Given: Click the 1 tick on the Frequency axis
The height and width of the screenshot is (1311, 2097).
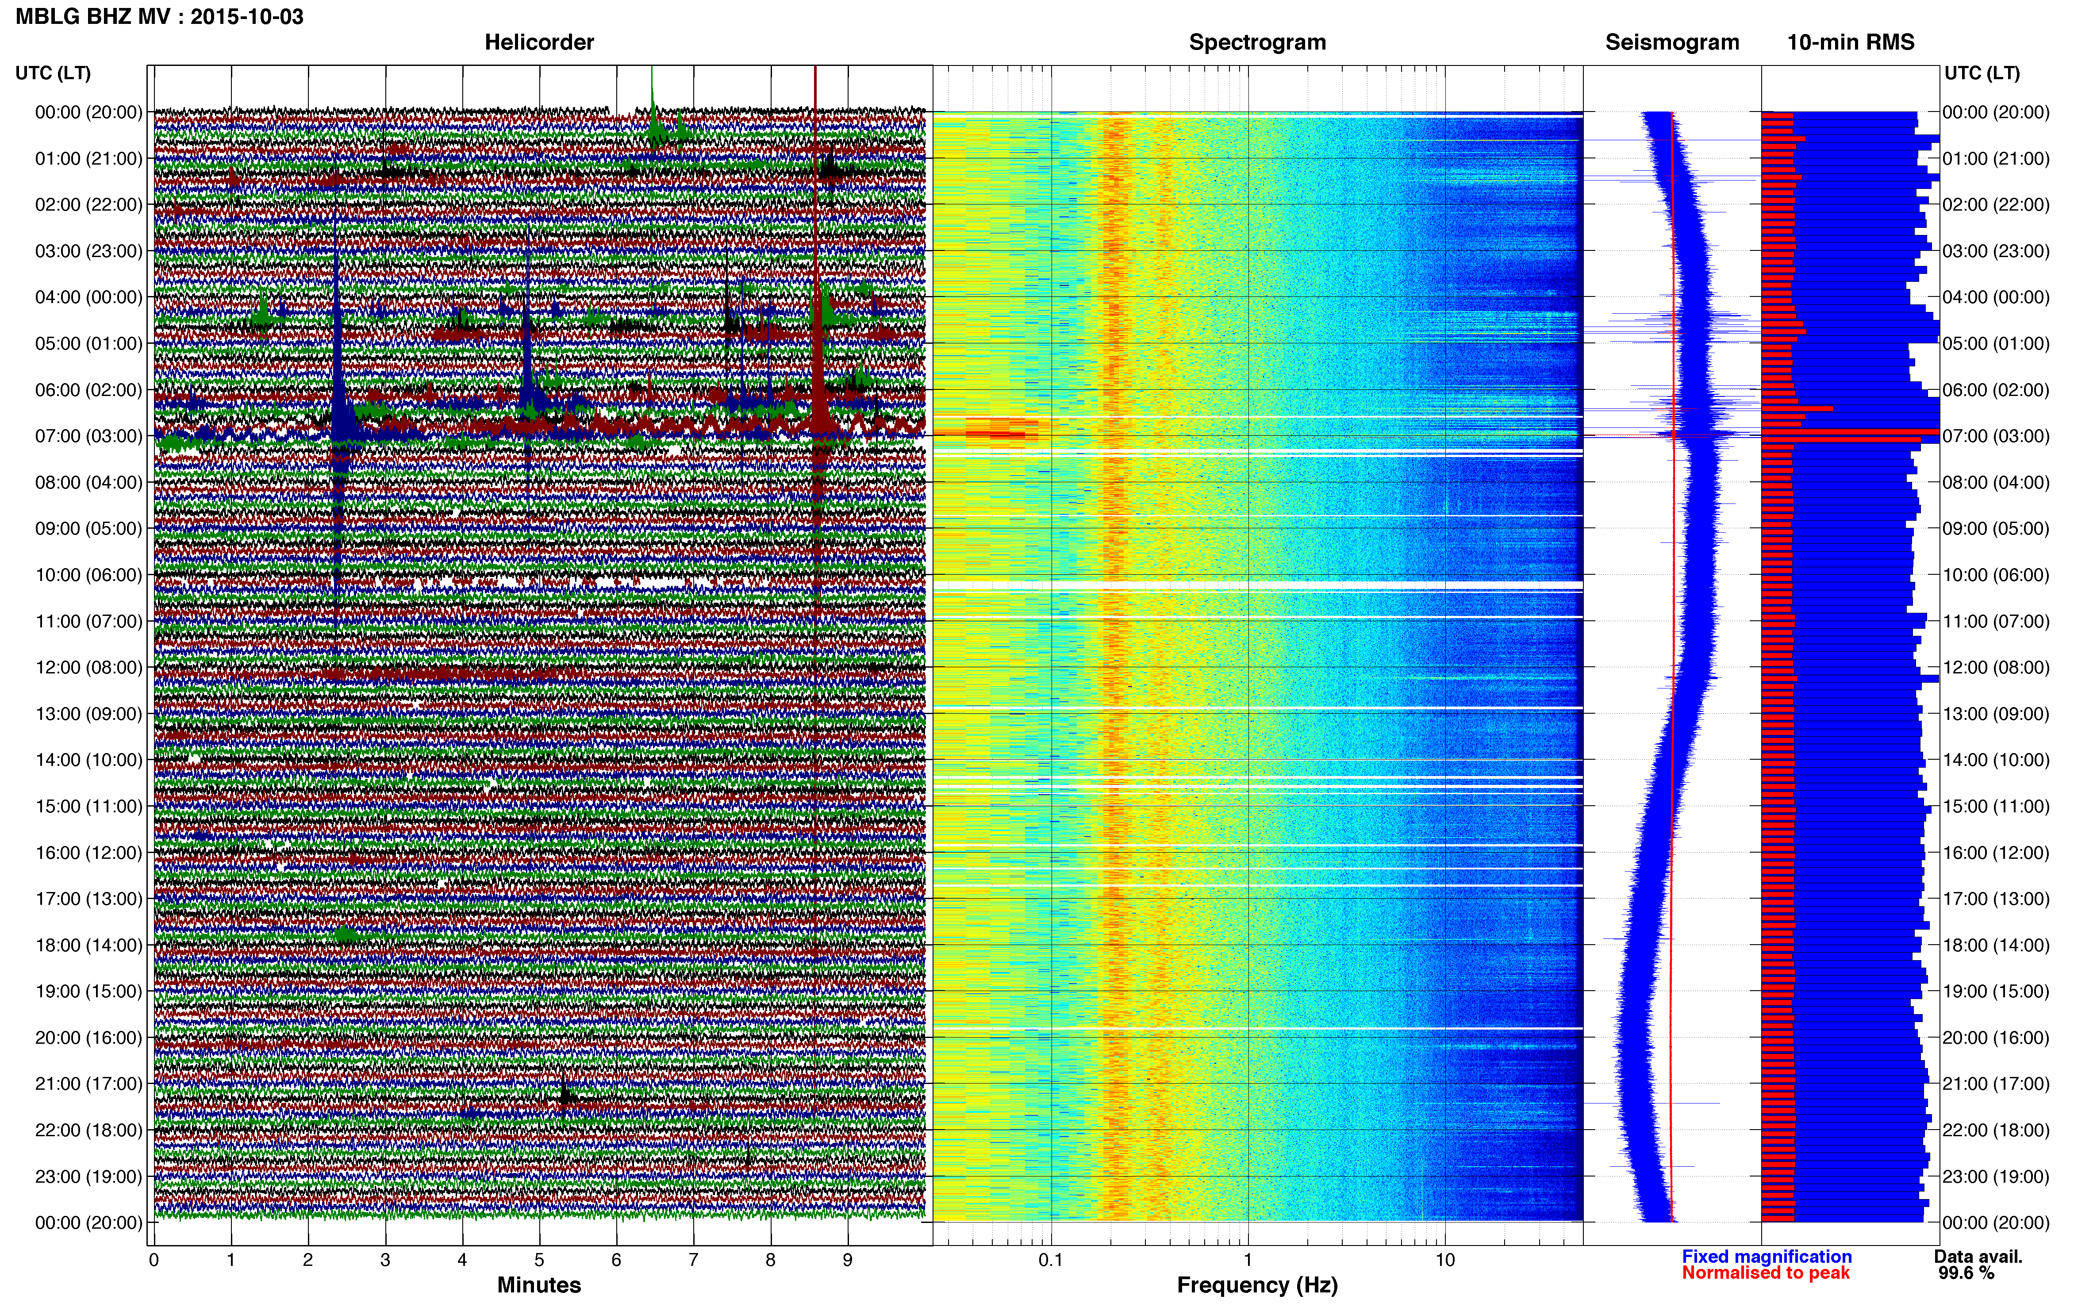Looking at the screenshot, I should click(1248, 1260).
